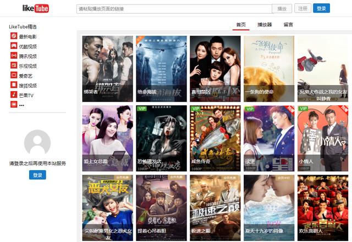Switch to the 播放器 tab

point(265,25)
